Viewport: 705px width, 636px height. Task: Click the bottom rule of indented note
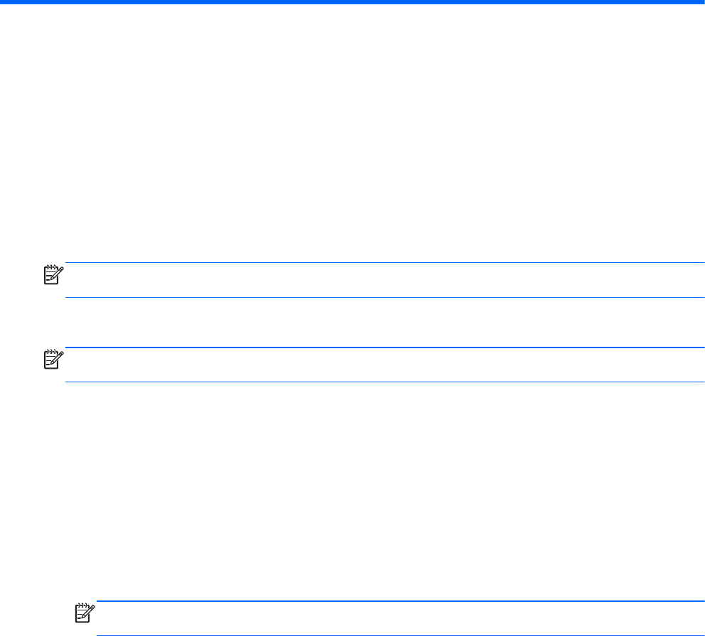[398, 635]
